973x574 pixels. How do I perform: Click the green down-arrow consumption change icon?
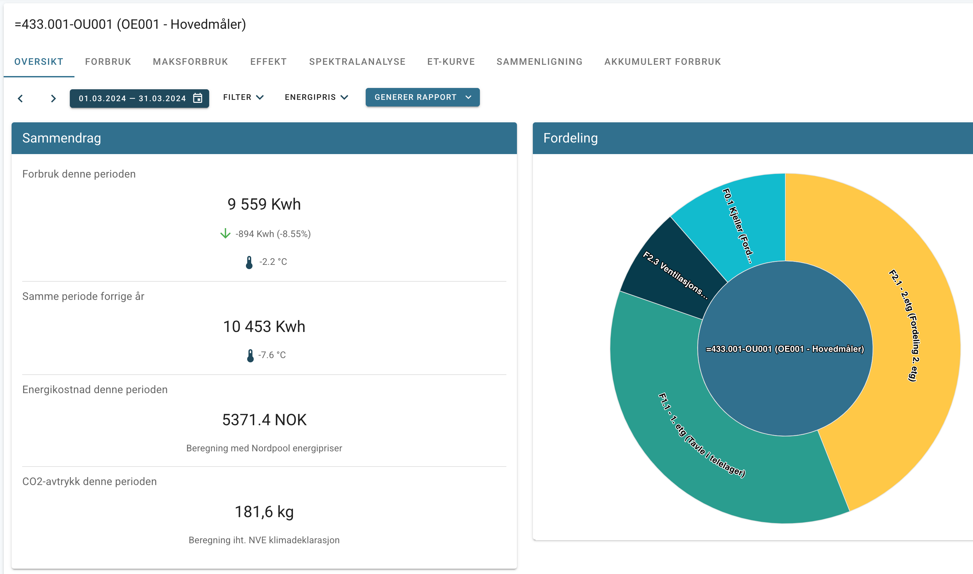(x=225, y=234)
